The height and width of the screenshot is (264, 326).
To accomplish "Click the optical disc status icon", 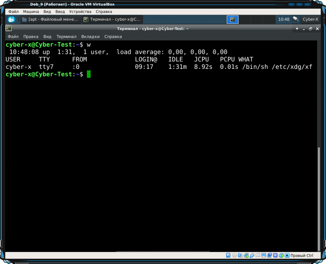I will 234,255.
